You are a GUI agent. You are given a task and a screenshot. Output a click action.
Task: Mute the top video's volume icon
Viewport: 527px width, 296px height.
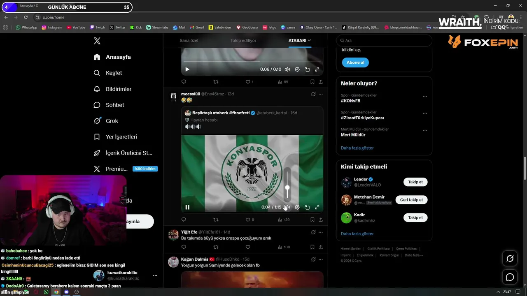[x=287, y=69]
